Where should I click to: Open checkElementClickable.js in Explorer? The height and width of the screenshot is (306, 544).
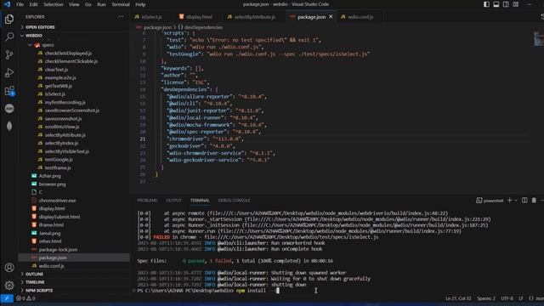pyautogui.click(x=71, y=61)
